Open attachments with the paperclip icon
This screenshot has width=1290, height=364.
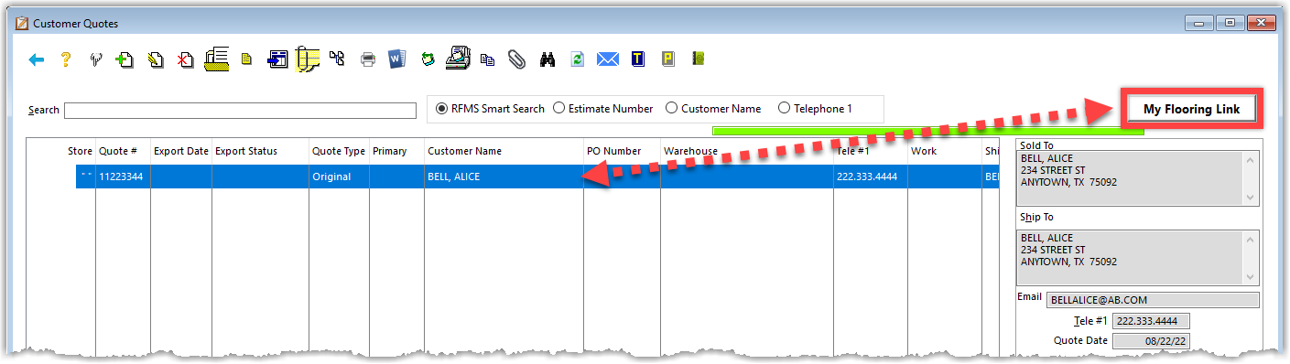pyautogui.click(x=517, y=59)
